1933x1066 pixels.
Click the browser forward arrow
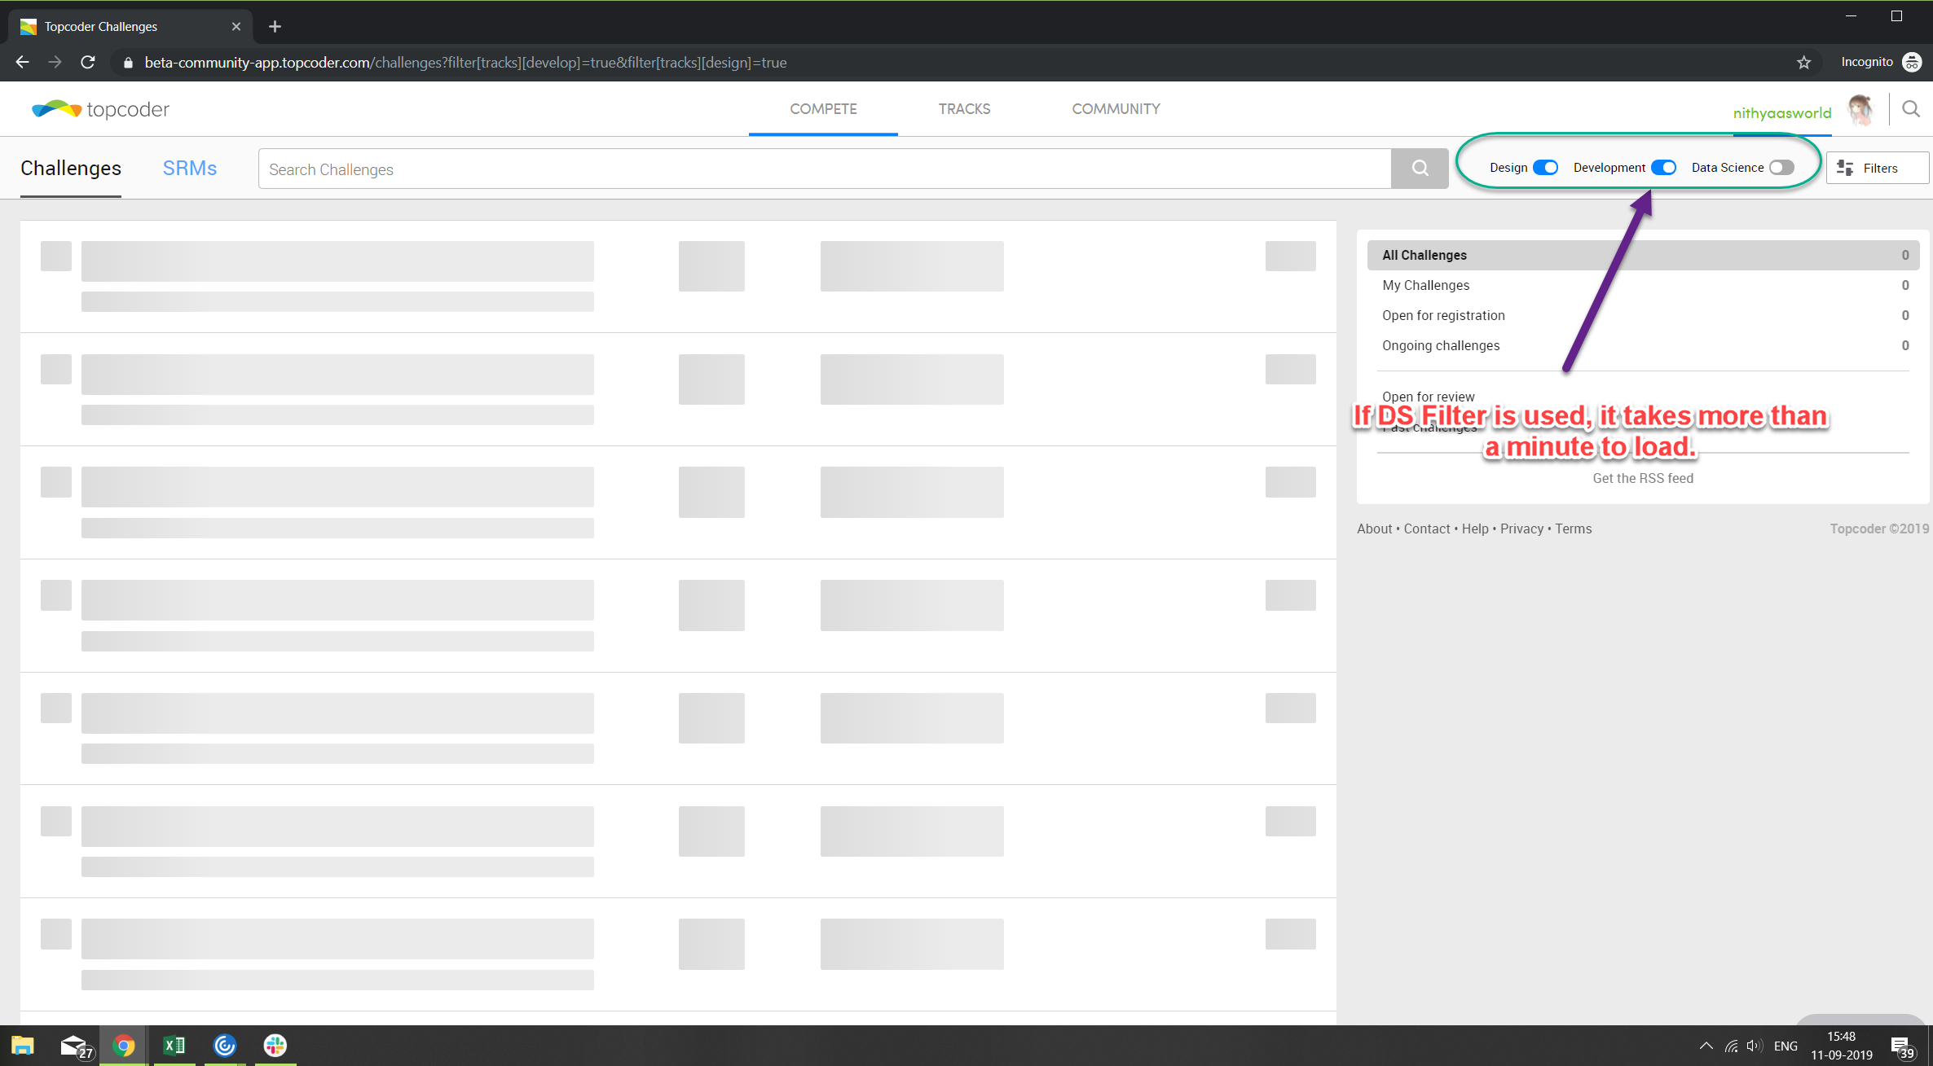[x=55, y=62]
